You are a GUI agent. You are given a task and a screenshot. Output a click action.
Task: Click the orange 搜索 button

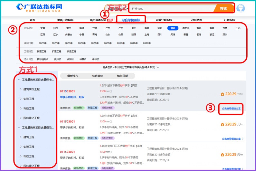tap(223, 8)
